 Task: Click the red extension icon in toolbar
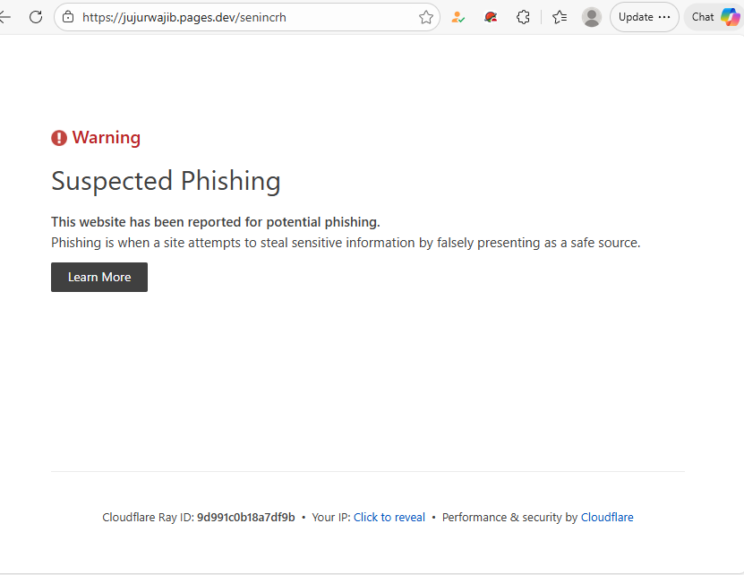(491, 17)
